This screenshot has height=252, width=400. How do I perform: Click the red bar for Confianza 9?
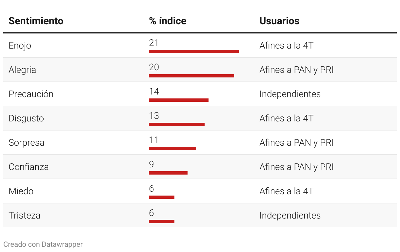click(x=168, y=173)
